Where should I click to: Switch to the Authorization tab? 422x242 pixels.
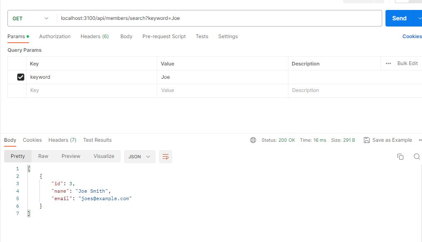54,36
